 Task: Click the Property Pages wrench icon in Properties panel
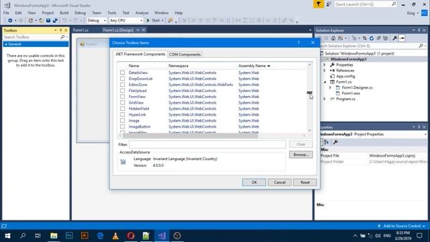coord(335,142)
